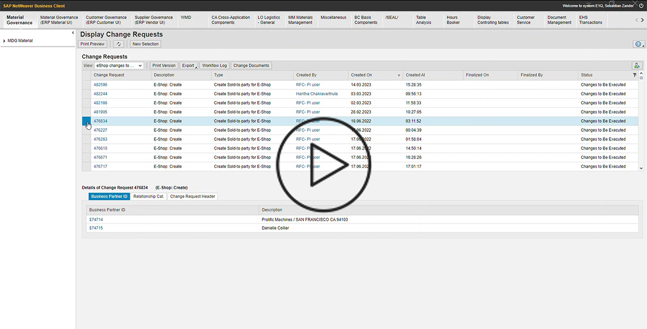This screenshot has width=647, height=329.
Task: Select the Business Partner ID tab
Action: [109, 197]
